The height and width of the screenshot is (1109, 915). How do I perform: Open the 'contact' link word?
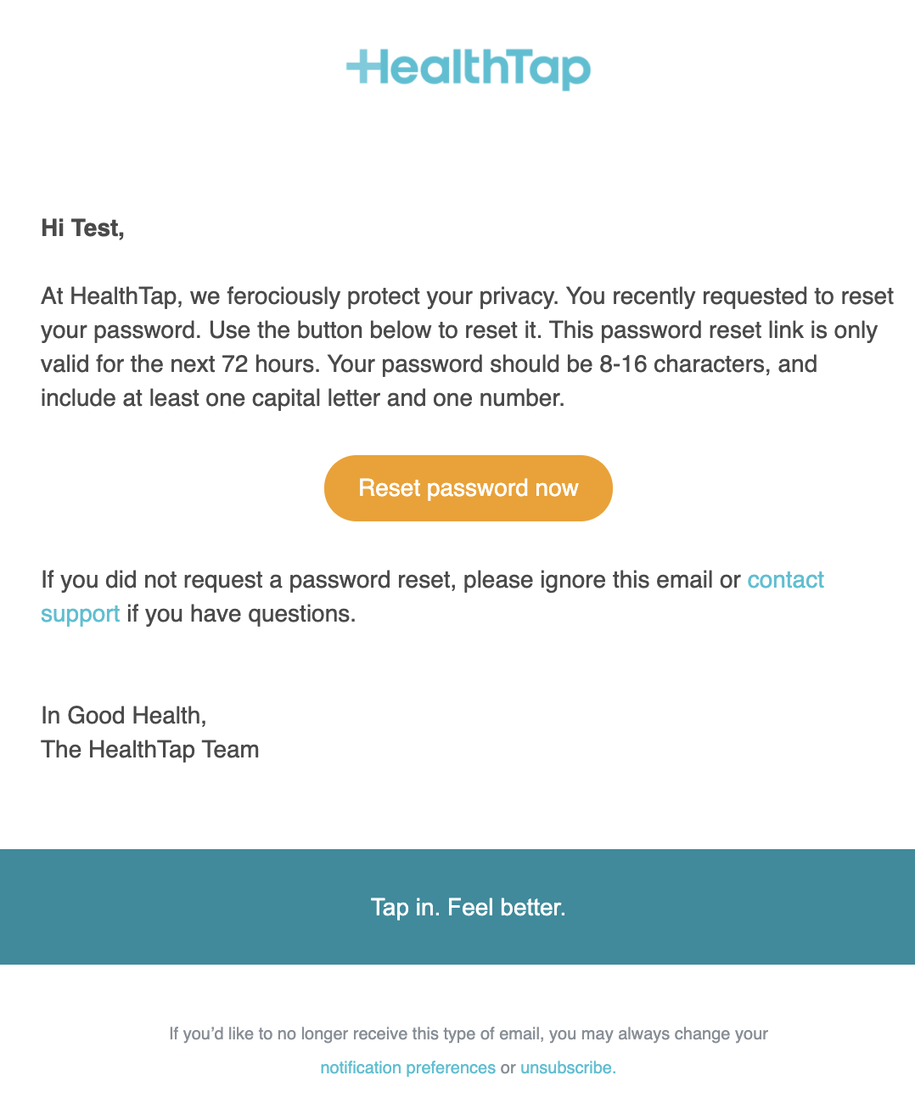tap(785, 580)
